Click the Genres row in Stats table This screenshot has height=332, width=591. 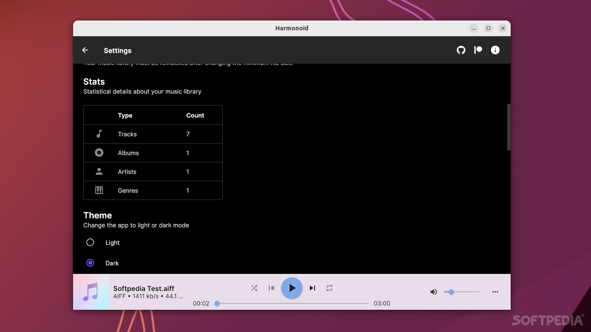coord(153,191)
